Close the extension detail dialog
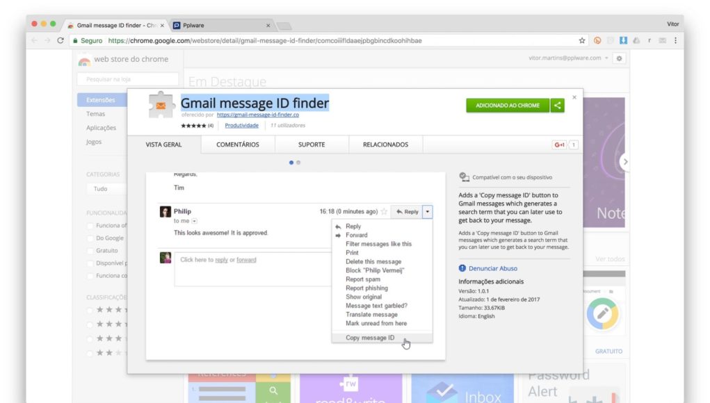Image resolution: width=710 pixels, height=403 pixels. [574, 97]
